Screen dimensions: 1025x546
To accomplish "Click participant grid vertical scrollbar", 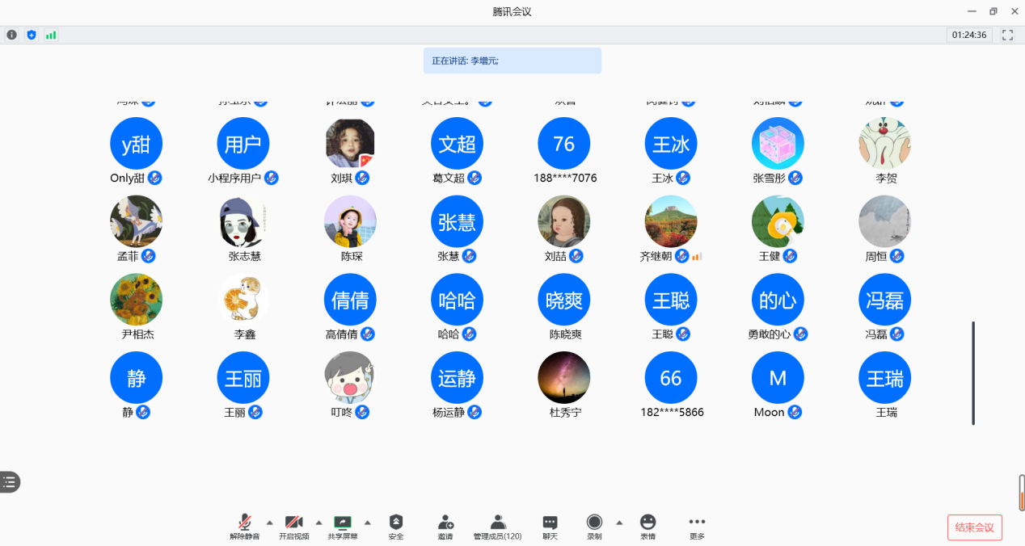I will tap(973, 372).
